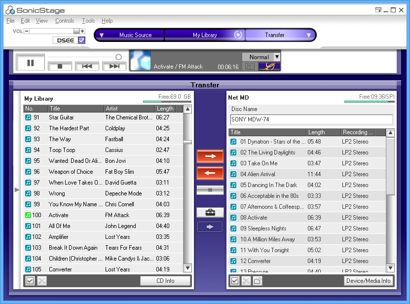Click the playback position seek handle
410x304 pixels.
tap(118, 57)
